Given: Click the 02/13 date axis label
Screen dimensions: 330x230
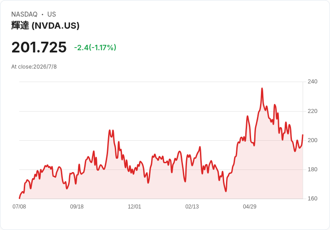Looking at the screenshot, I should pyautogui.click(x=192, y=206).
